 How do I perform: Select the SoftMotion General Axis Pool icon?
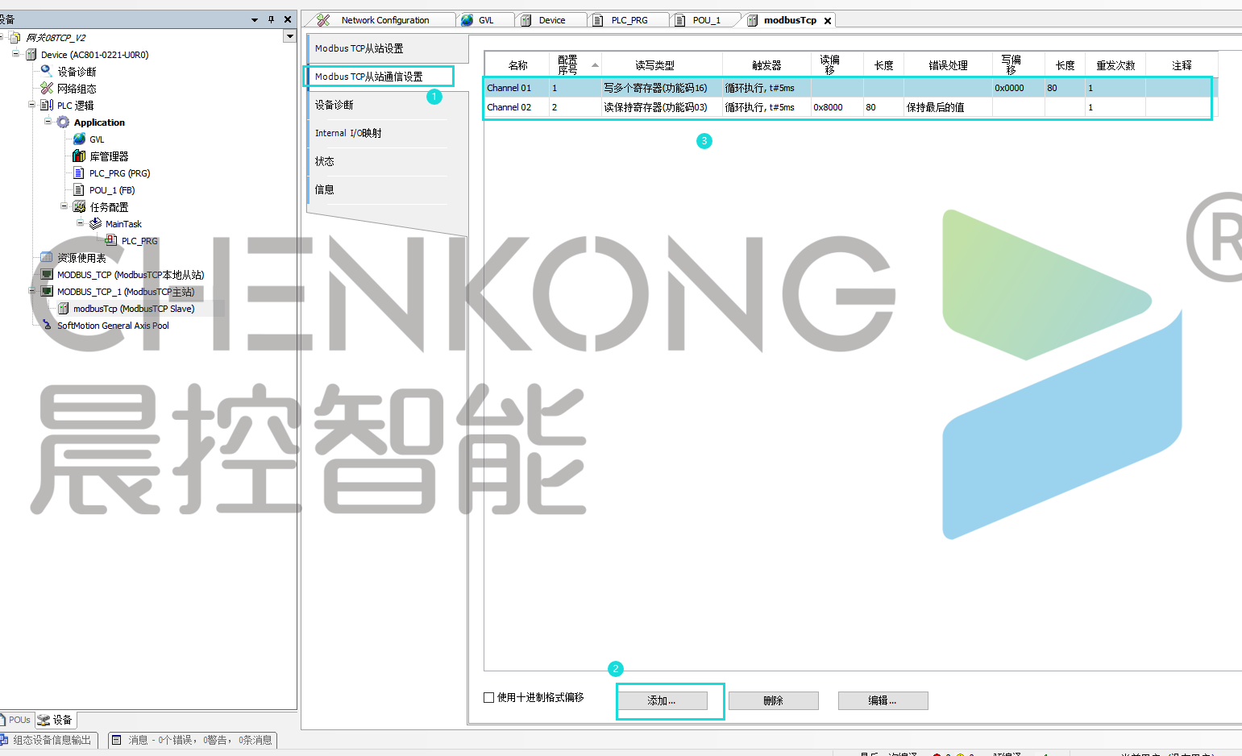[x=47, y=325]
